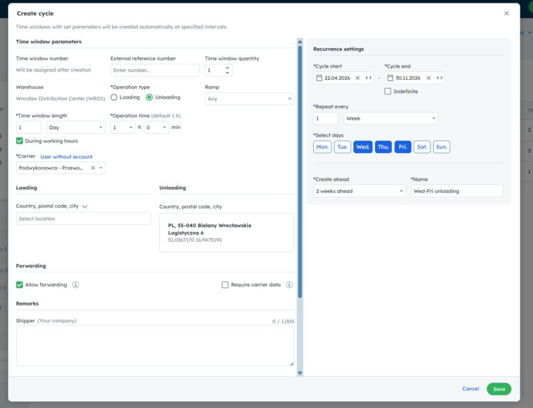The height and width of the screenshot is (408, 533).
Task: Expand Repeat every Week dropdown
Action: tap(390, 118)
